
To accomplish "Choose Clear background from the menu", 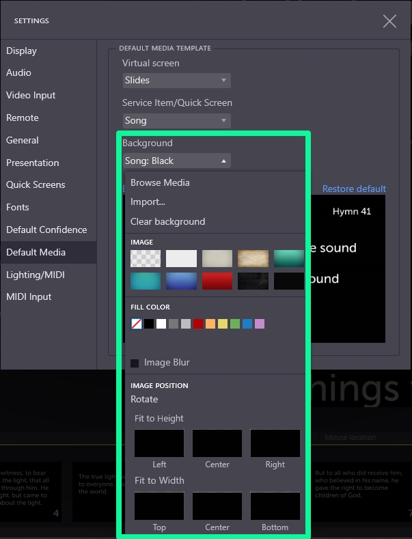I will tap(167, 221).
